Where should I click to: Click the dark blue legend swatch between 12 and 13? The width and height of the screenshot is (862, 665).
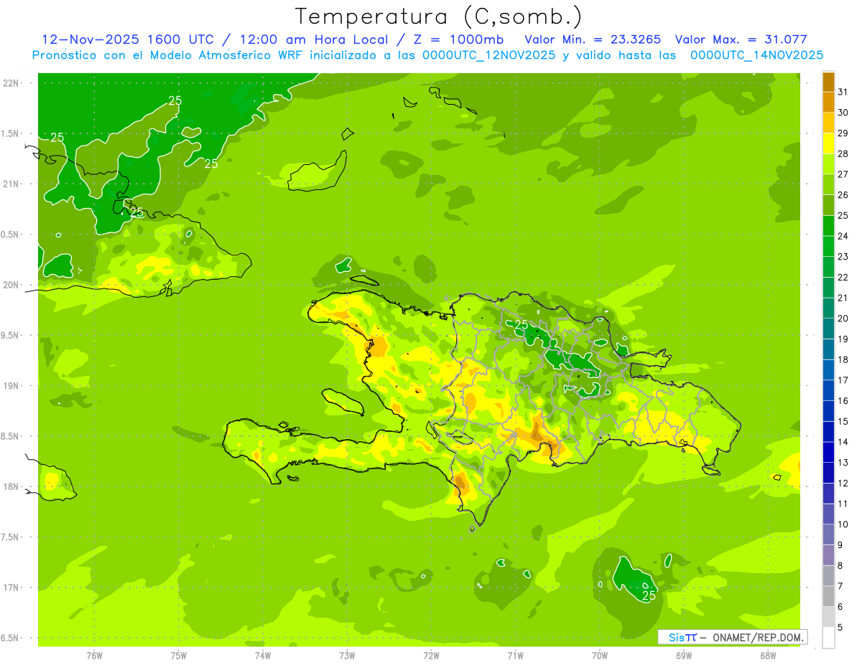[x=828, y=473]
